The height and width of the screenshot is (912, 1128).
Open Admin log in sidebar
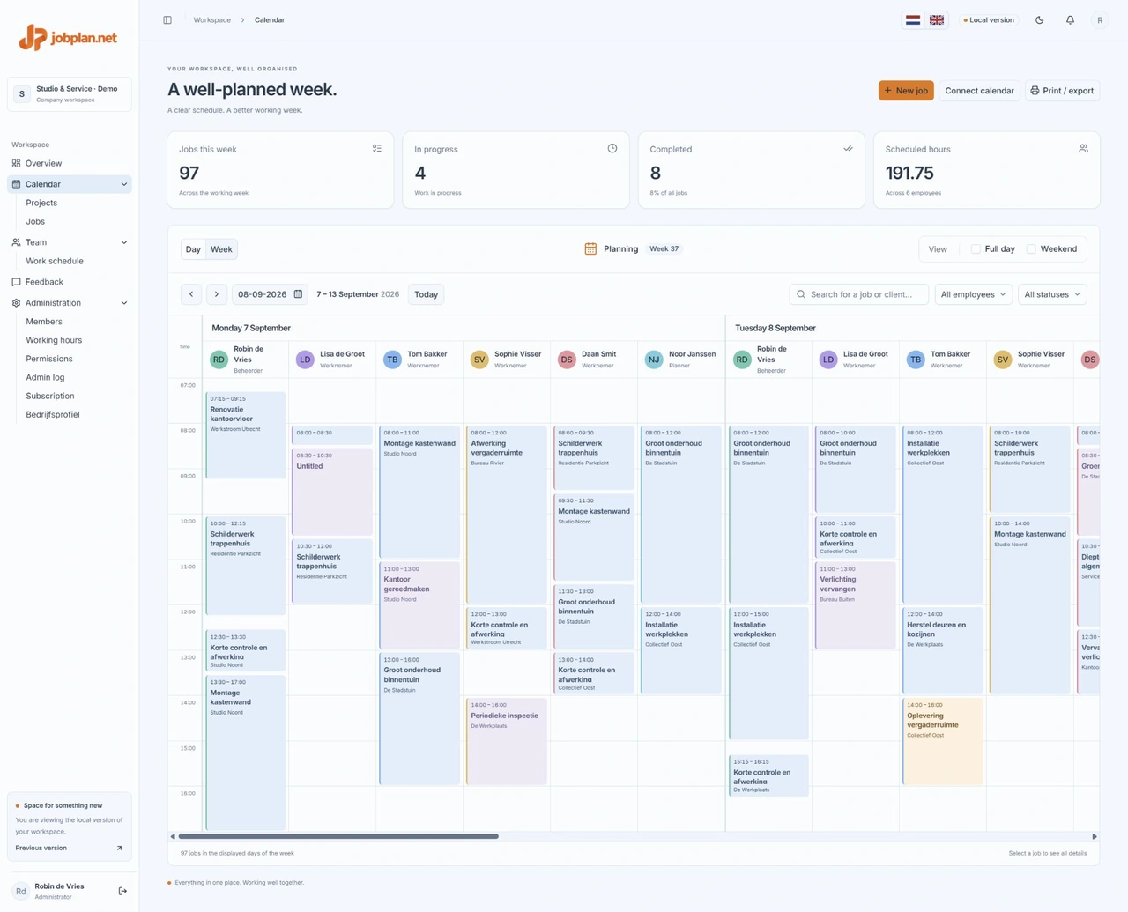tap(45, 377)
